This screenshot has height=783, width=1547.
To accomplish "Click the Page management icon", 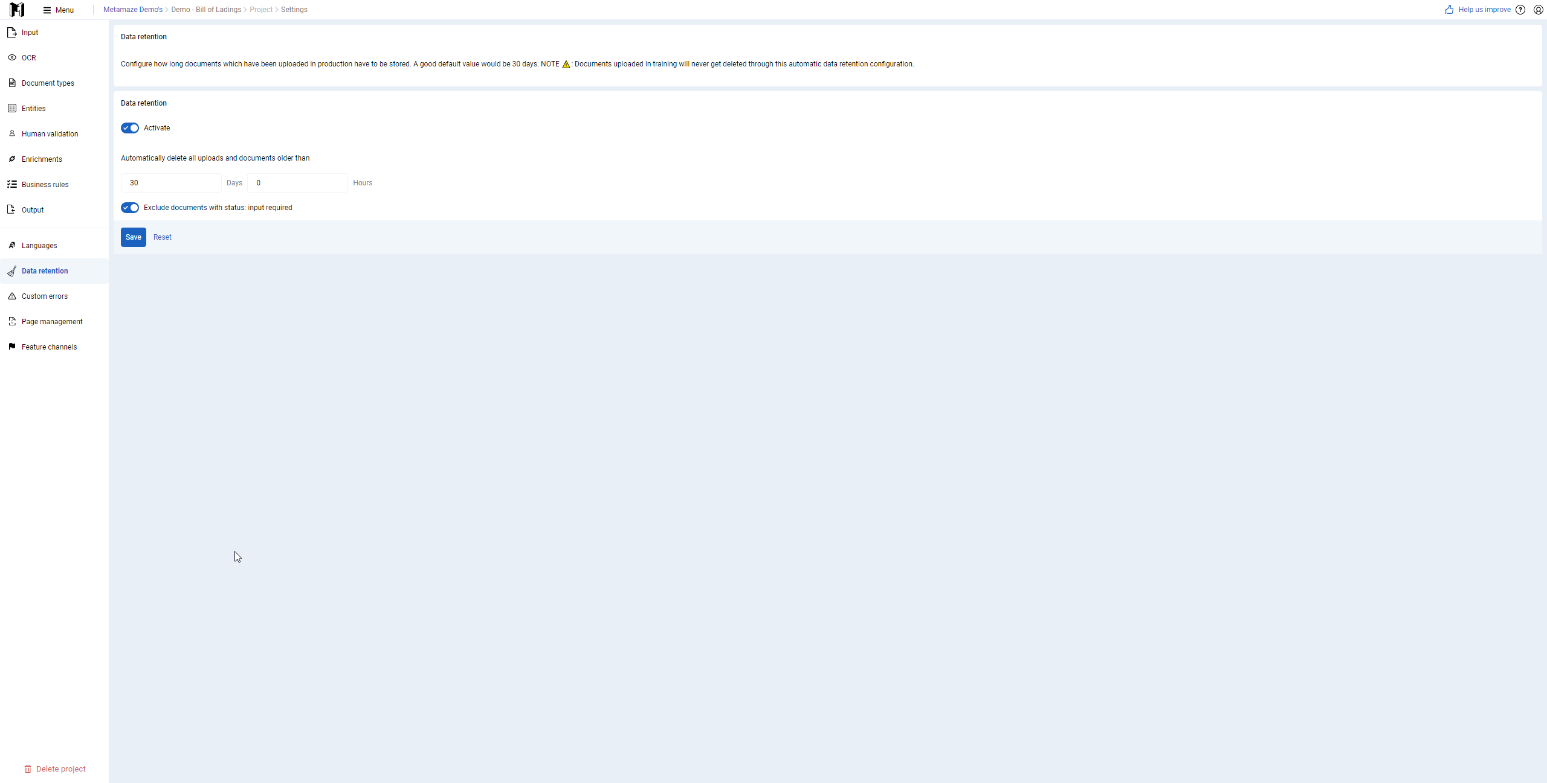I will (12, 322).
